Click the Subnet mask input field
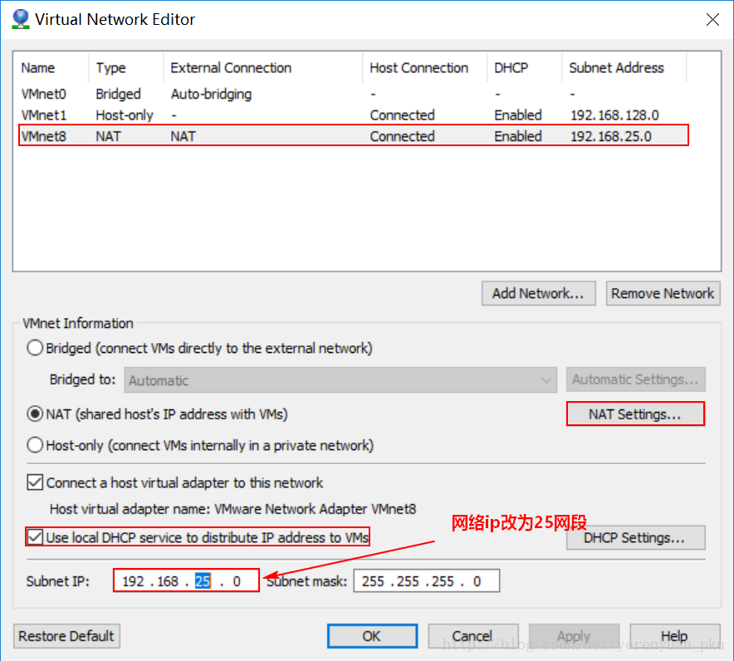Viewport: 734px width, 661px height. pyautogui.click(x=427, y=580)
